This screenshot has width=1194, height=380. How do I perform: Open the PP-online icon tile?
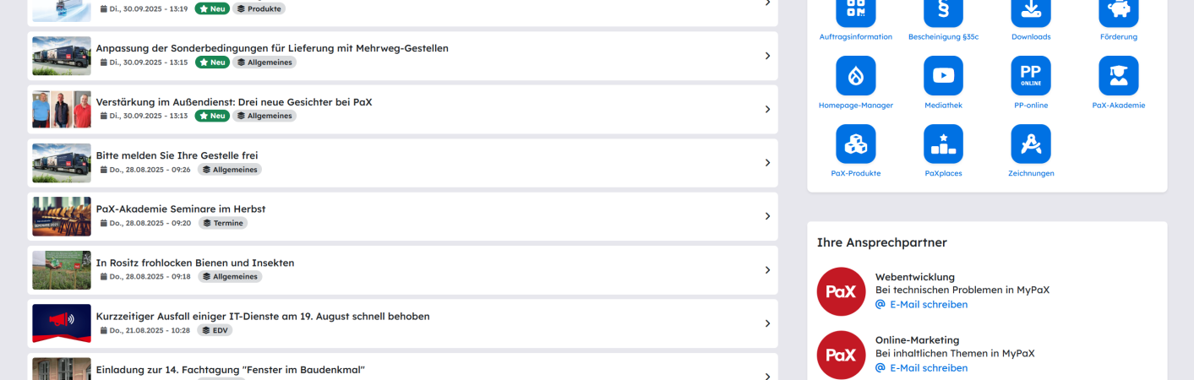pyautogui.click(x=1031, y=75)
